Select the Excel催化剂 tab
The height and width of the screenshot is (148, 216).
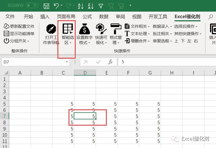tap(187, 16)
